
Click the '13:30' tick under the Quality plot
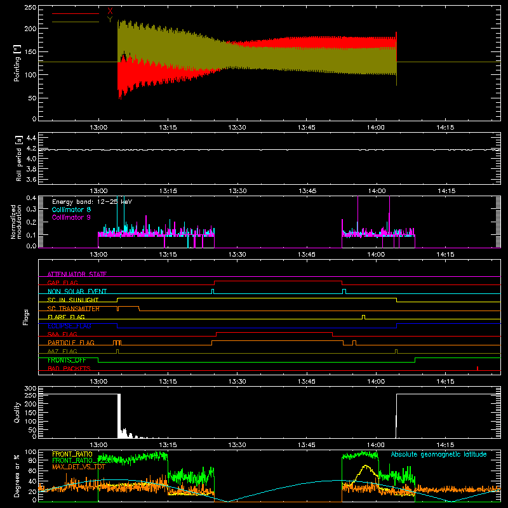(237, 445)
